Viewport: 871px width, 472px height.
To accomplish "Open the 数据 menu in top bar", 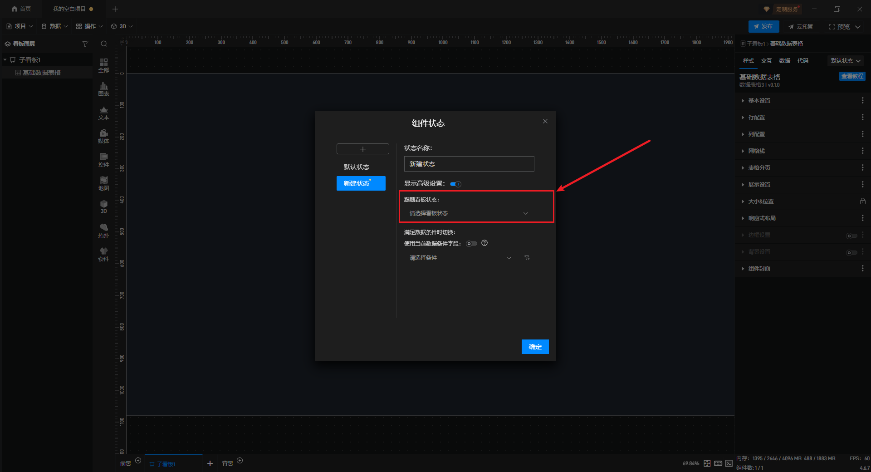I will (x=54, y=26).
